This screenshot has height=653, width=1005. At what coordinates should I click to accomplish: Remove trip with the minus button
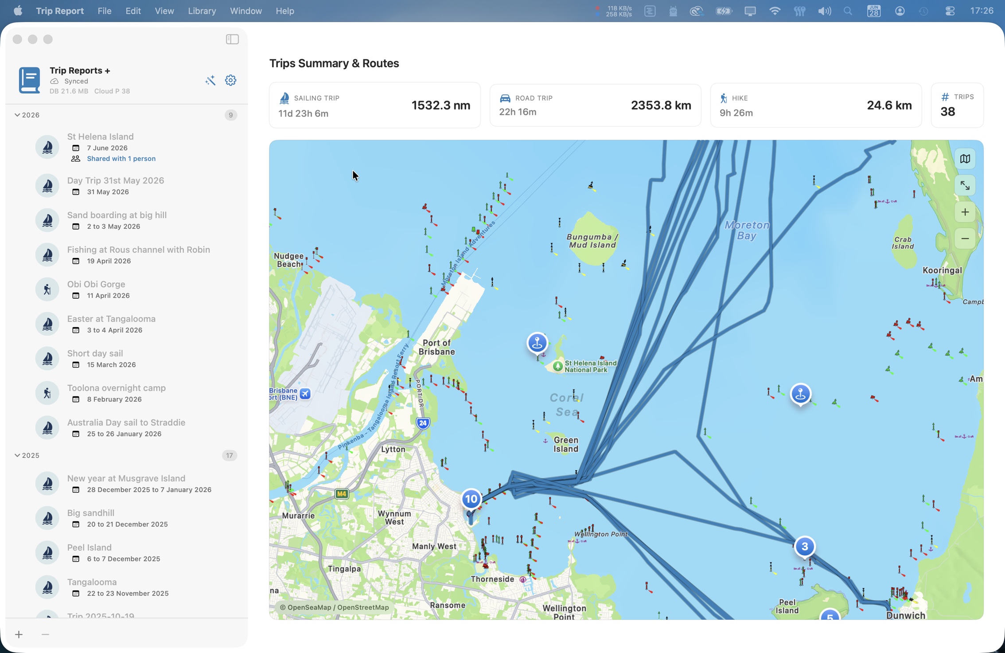point(45,634)
